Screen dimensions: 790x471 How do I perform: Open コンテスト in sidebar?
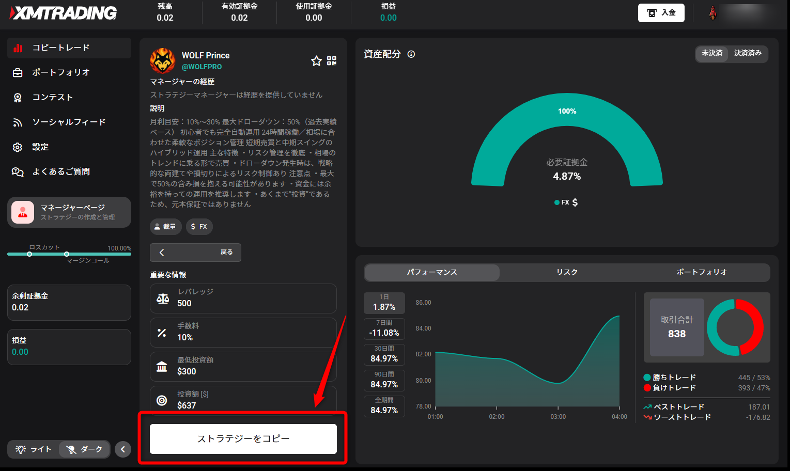[x=69, y=98]
